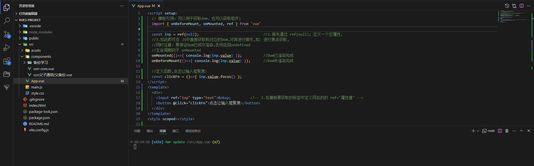The image size is (534, 166).
Task: Switch to the 端口 panel tab
Action: coord(176,131)
